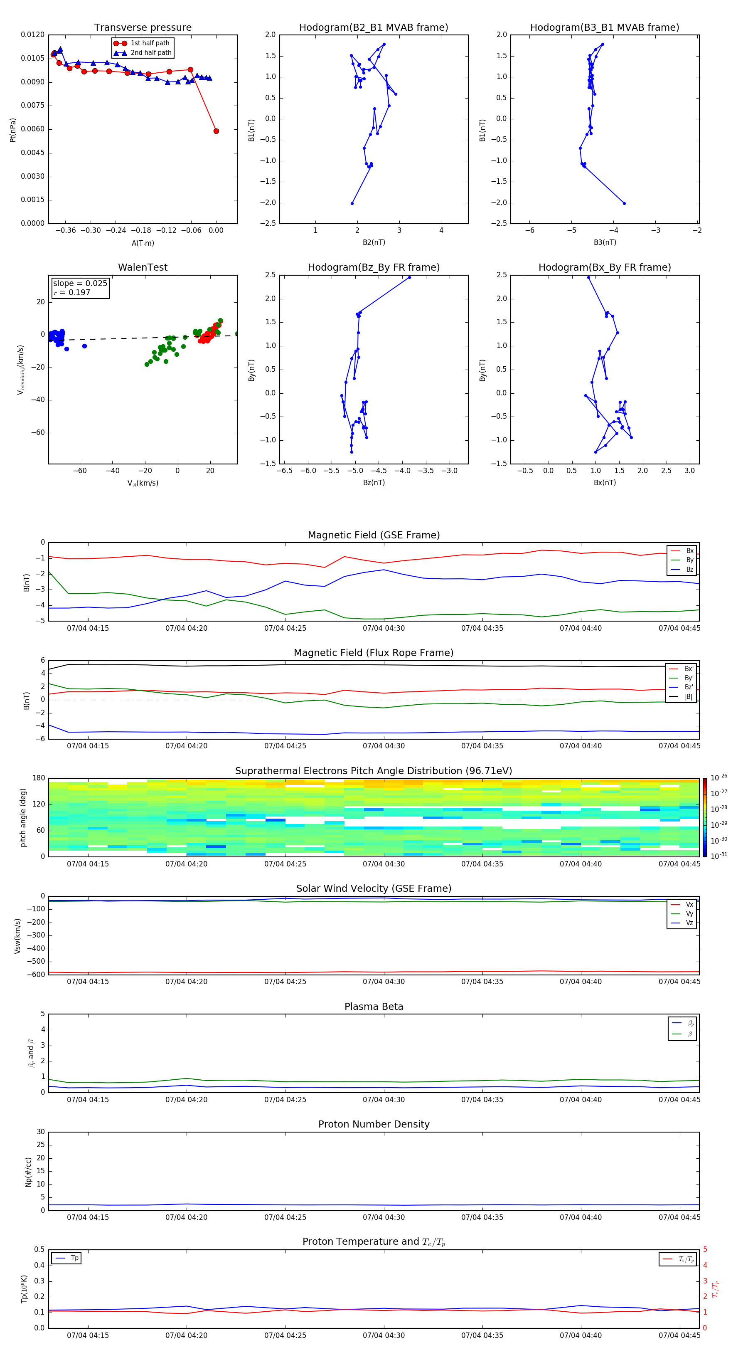Click the "Bx(nT)" x-axis label
This screenshot has width=748, height=1372.
coord(605,483)
